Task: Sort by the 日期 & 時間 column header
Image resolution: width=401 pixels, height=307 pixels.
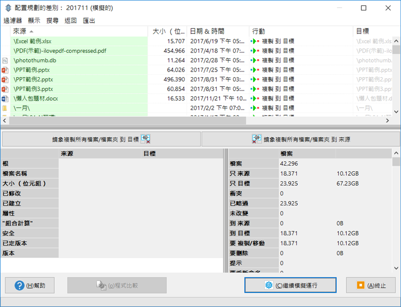Action: click(x=218, y=32)
